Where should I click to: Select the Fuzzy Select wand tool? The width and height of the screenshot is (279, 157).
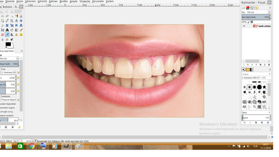tap(12, 16)
